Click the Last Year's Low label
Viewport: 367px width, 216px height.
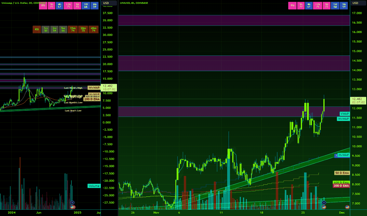pyautogui.click(x=73, y=111)
